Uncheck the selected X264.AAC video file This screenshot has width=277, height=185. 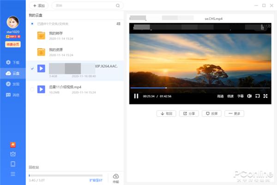(32, 69)
